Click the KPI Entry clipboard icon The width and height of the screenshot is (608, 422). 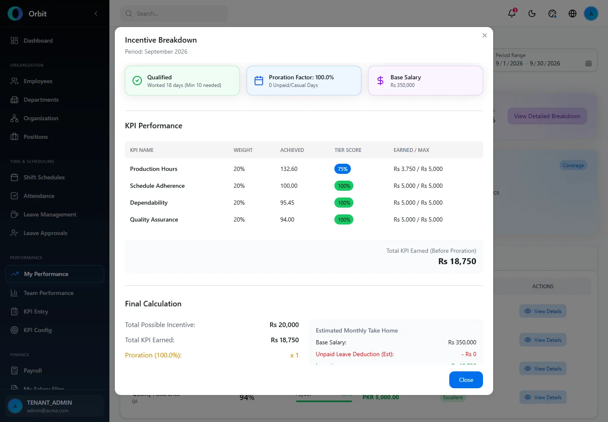(14, 311)
